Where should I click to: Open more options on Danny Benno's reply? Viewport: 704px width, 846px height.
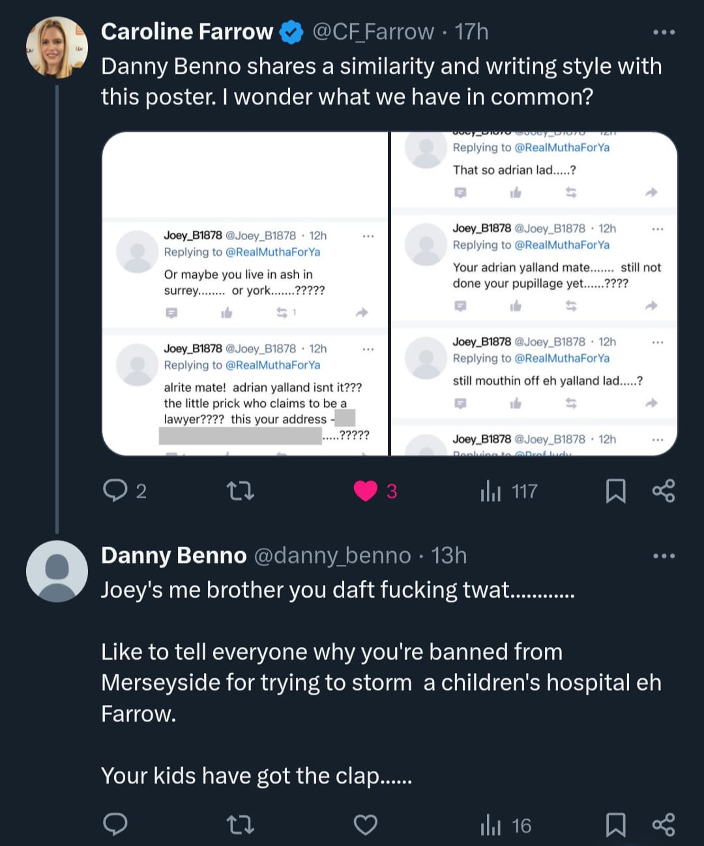664,556
